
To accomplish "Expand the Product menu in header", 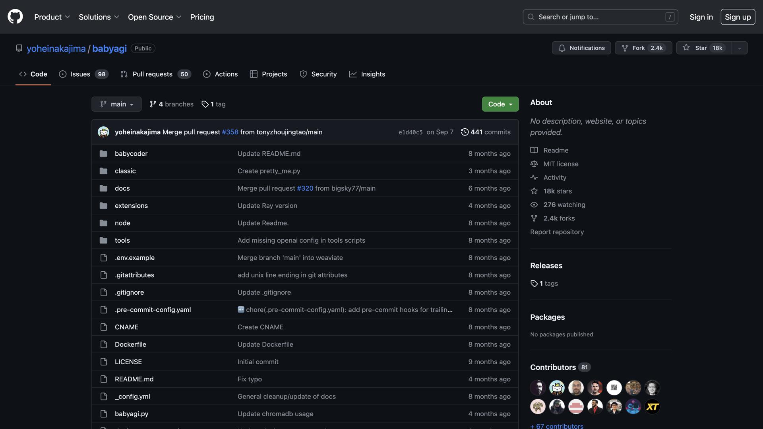I will 52,17.
